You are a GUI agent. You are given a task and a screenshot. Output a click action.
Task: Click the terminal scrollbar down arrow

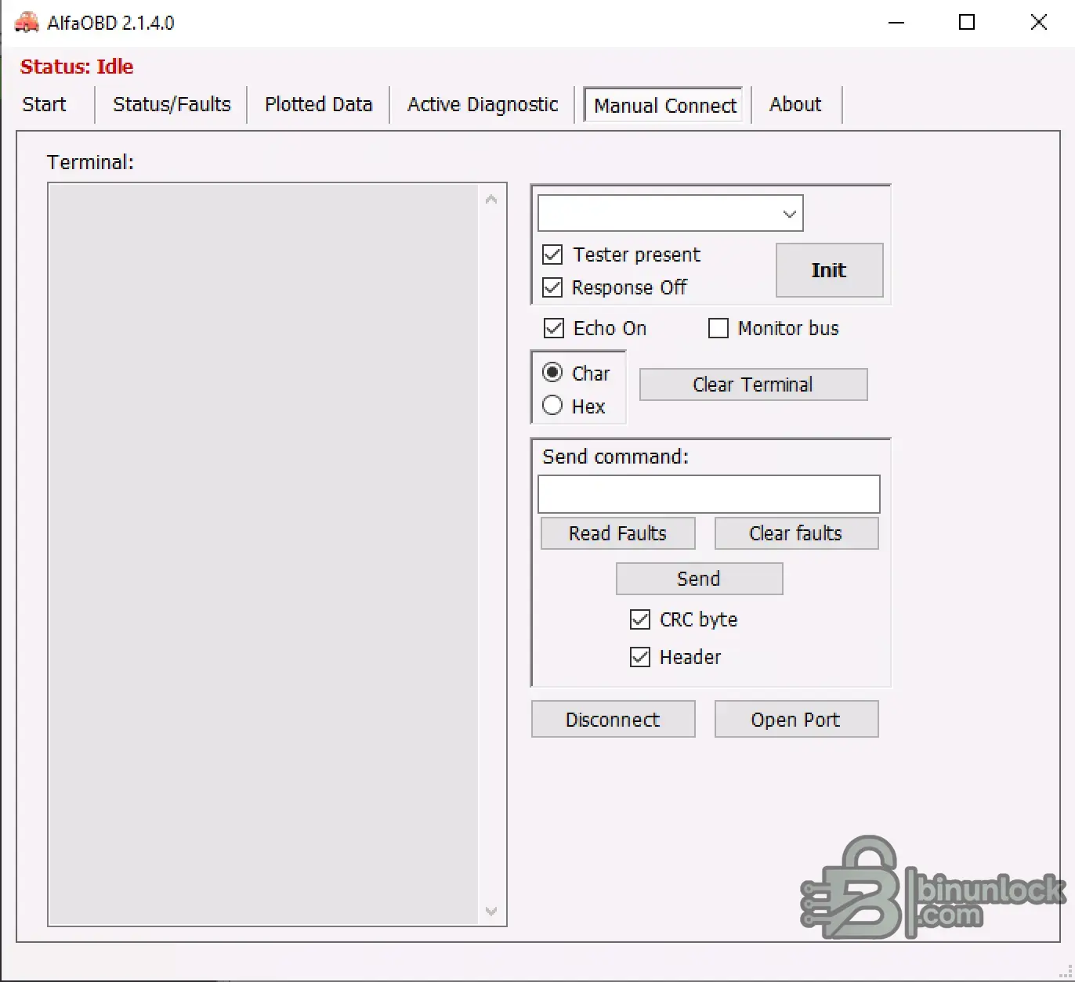[491, 911]
